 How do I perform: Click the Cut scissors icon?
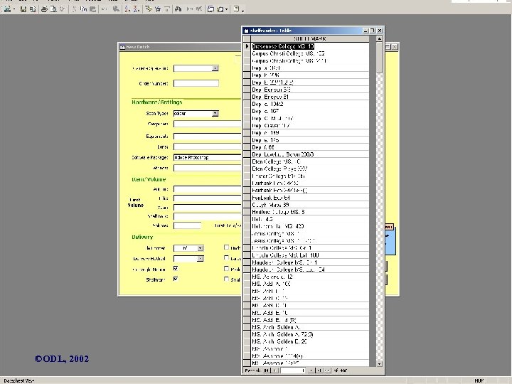coord(75,9)
